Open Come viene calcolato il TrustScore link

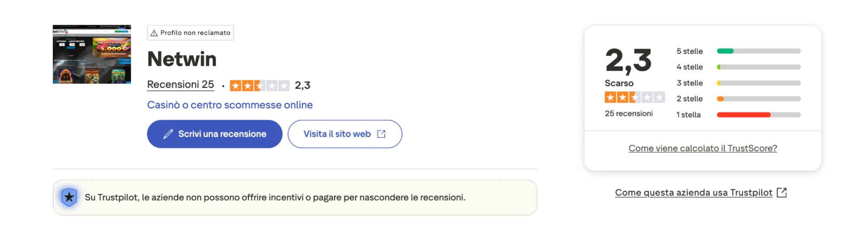(703, 148)
